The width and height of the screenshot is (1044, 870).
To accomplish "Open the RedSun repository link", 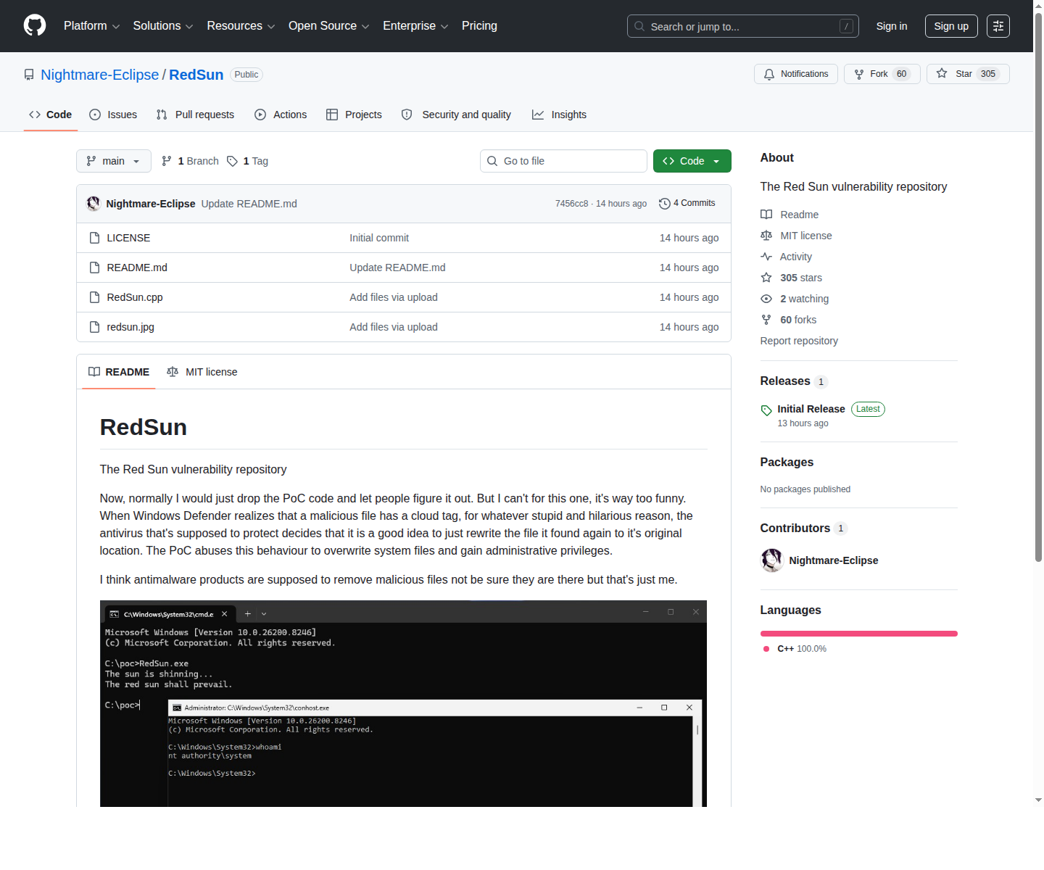I will [196, 75].
